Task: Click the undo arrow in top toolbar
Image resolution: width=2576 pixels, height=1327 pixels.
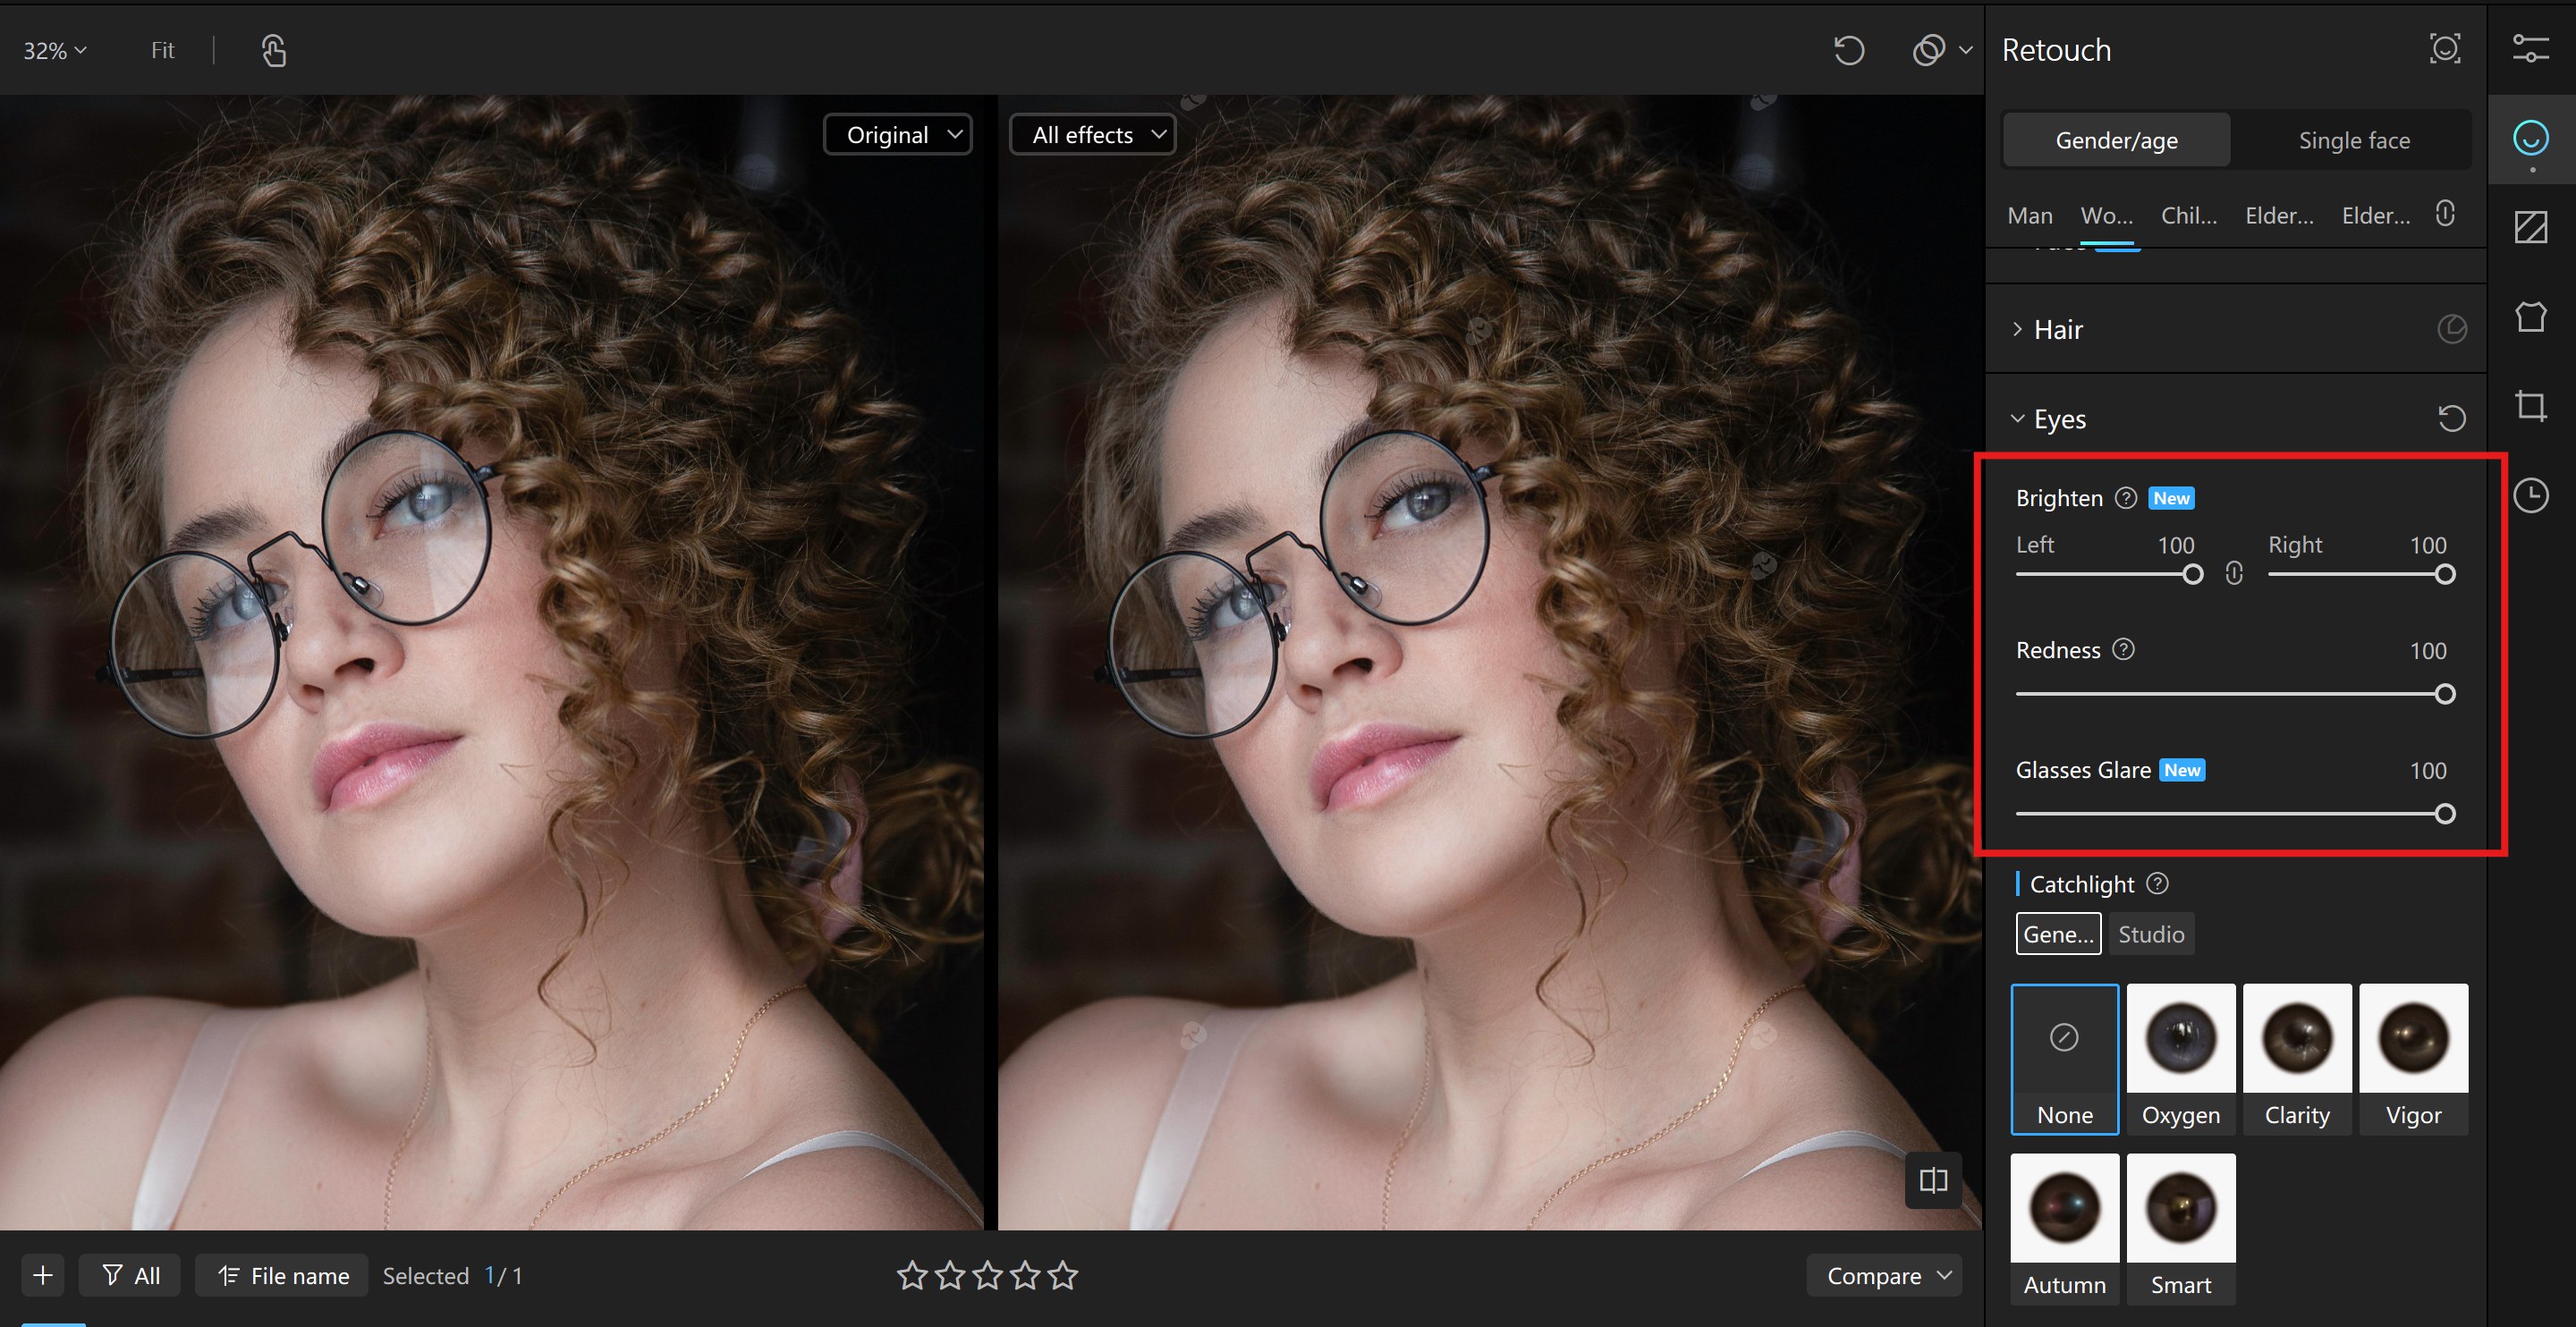Action: [1848, 50]
